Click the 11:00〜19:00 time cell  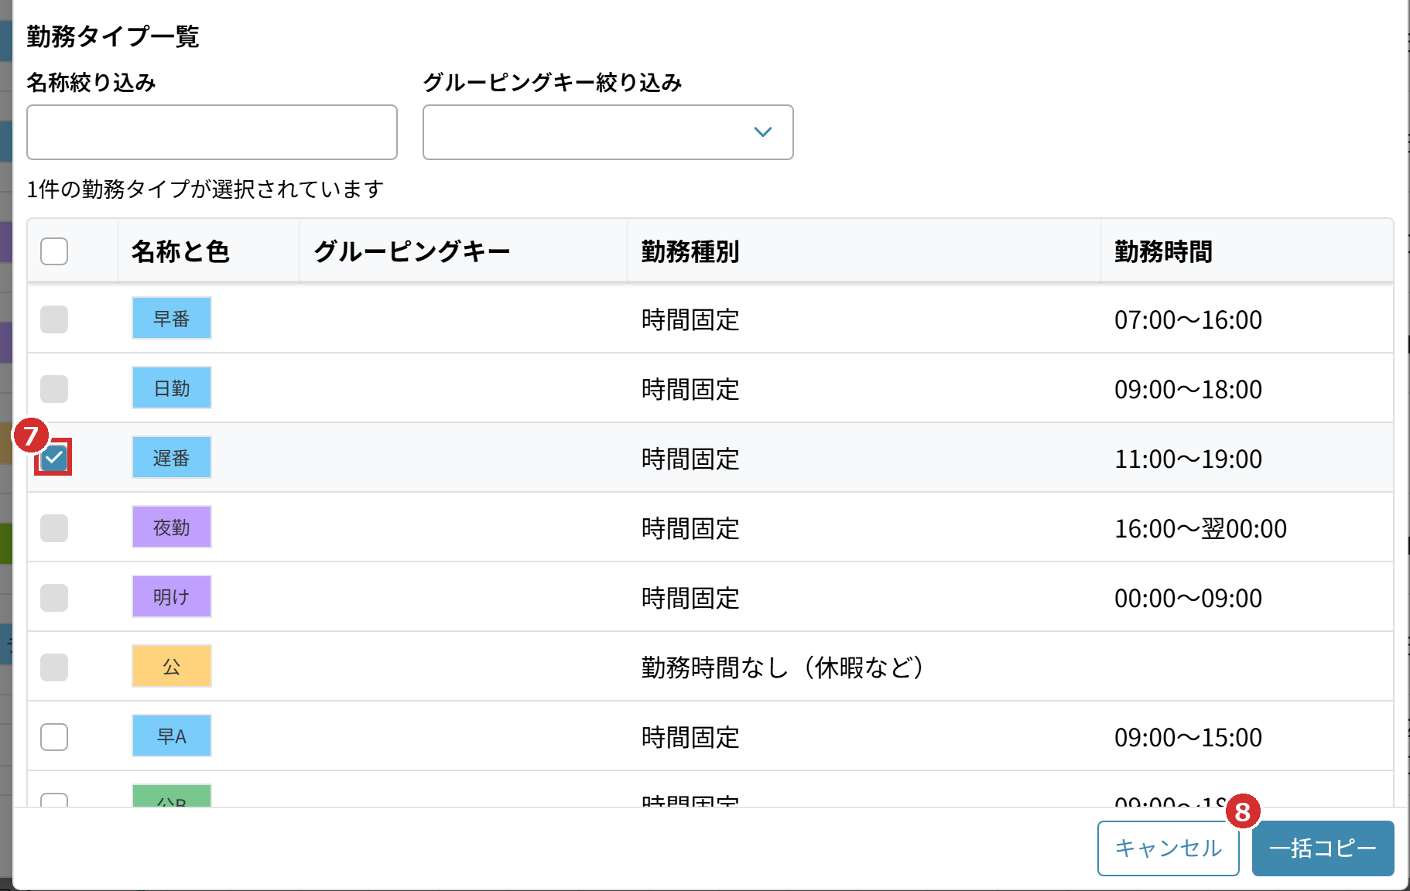tap(1188, 459)
